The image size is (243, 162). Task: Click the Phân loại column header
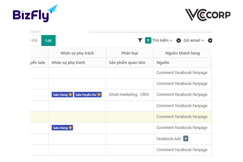tap(130, 53)
